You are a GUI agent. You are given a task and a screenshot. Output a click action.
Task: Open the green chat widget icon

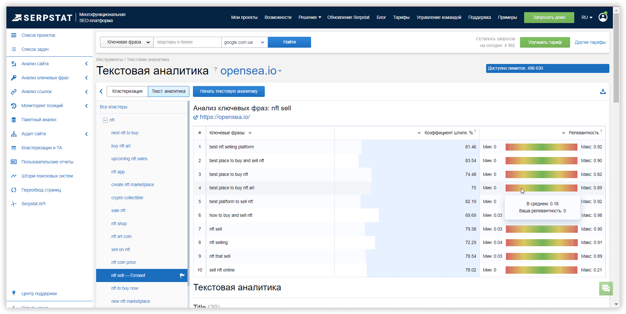606,288
